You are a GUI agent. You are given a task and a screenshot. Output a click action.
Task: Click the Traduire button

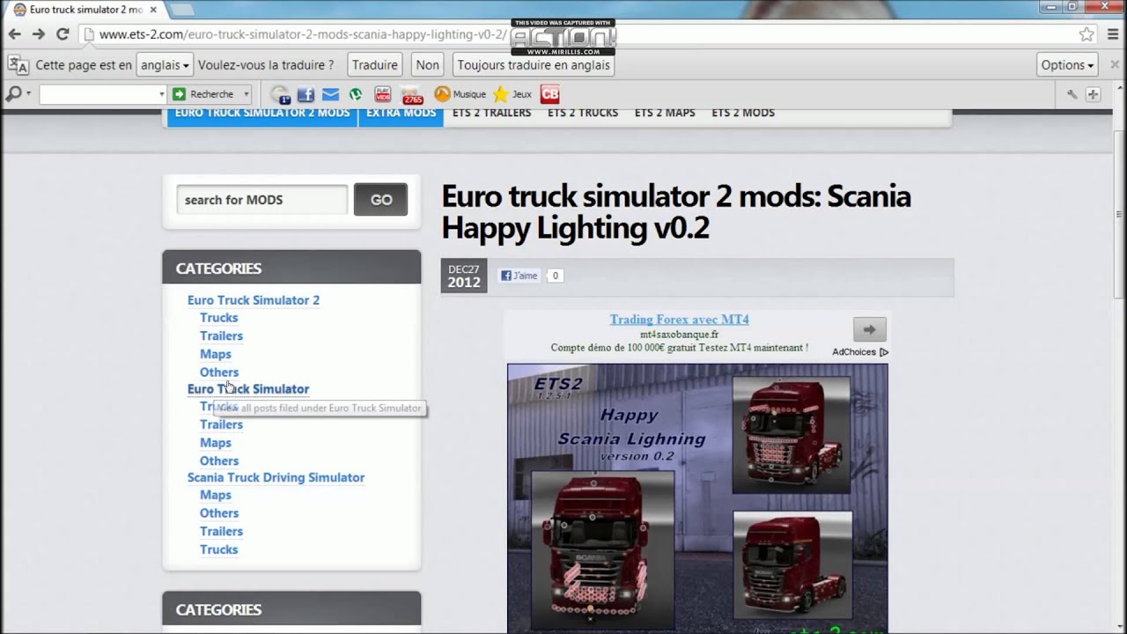coord(374,65)
